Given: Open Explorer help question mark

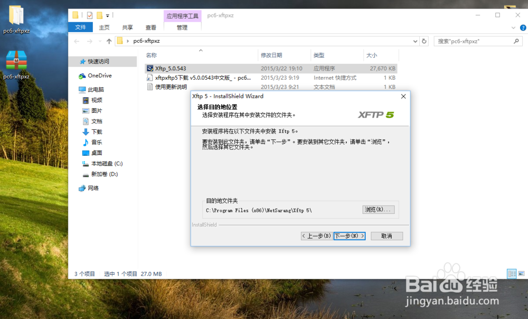Looking at the screenshot, I should 523,27.
